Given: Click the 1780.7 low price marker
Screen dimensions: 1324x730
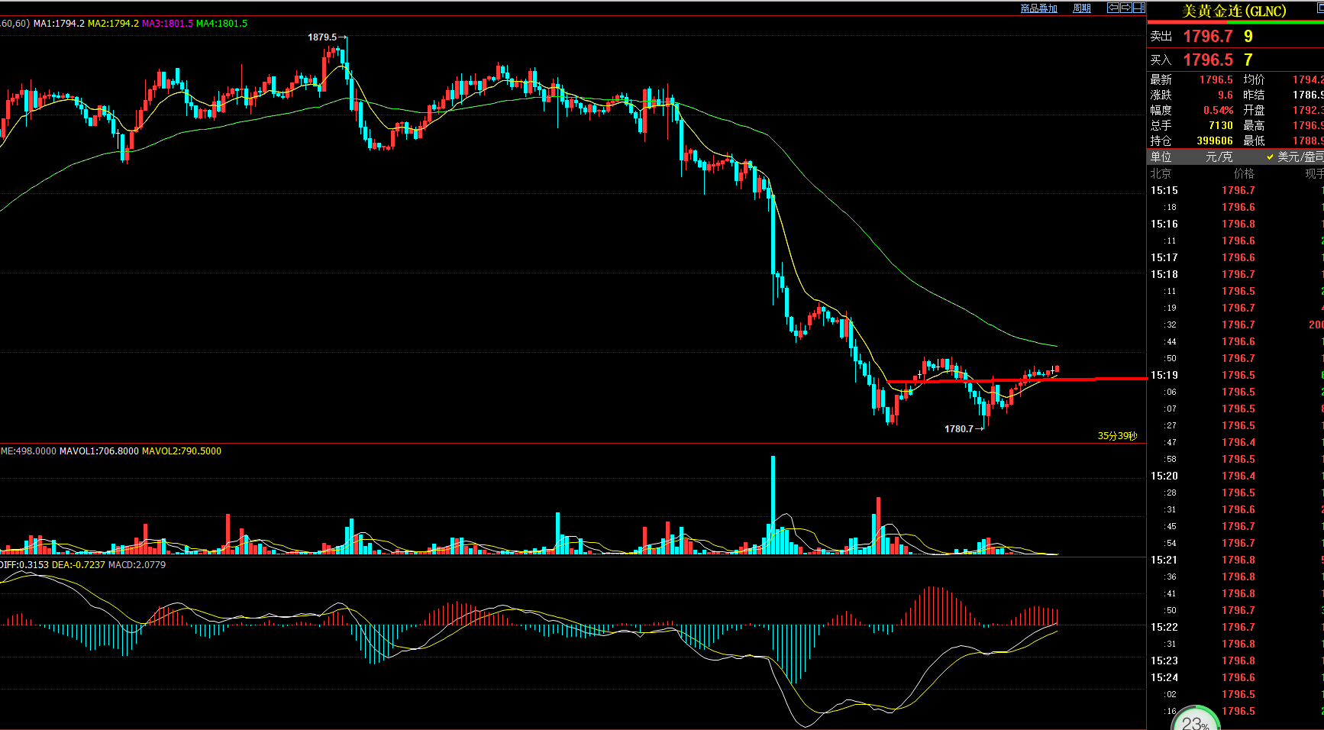Looking at the screenshot, I should (959, 429).
